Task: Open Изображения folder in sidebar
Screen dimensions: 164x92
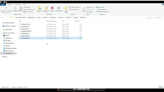Action: (x=9, y=43)
